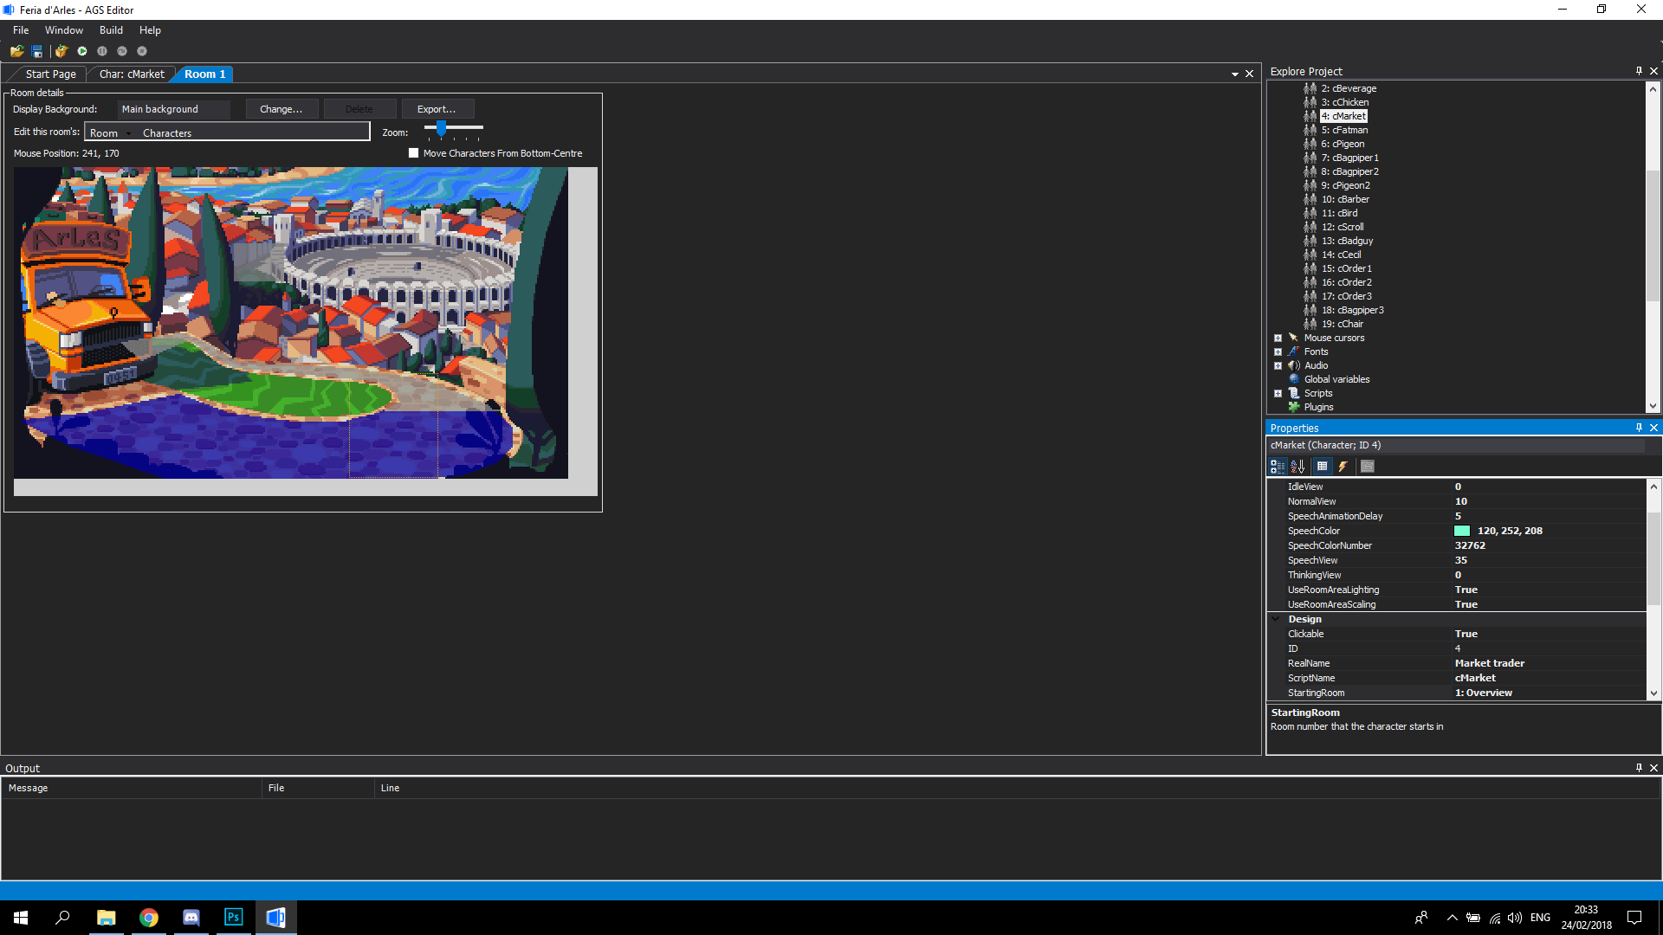Image resolution: width=1663 pixels, height=935 pixels.
Task: Click the Pause debugger toolbar icon
Action: tap(102, 51)
